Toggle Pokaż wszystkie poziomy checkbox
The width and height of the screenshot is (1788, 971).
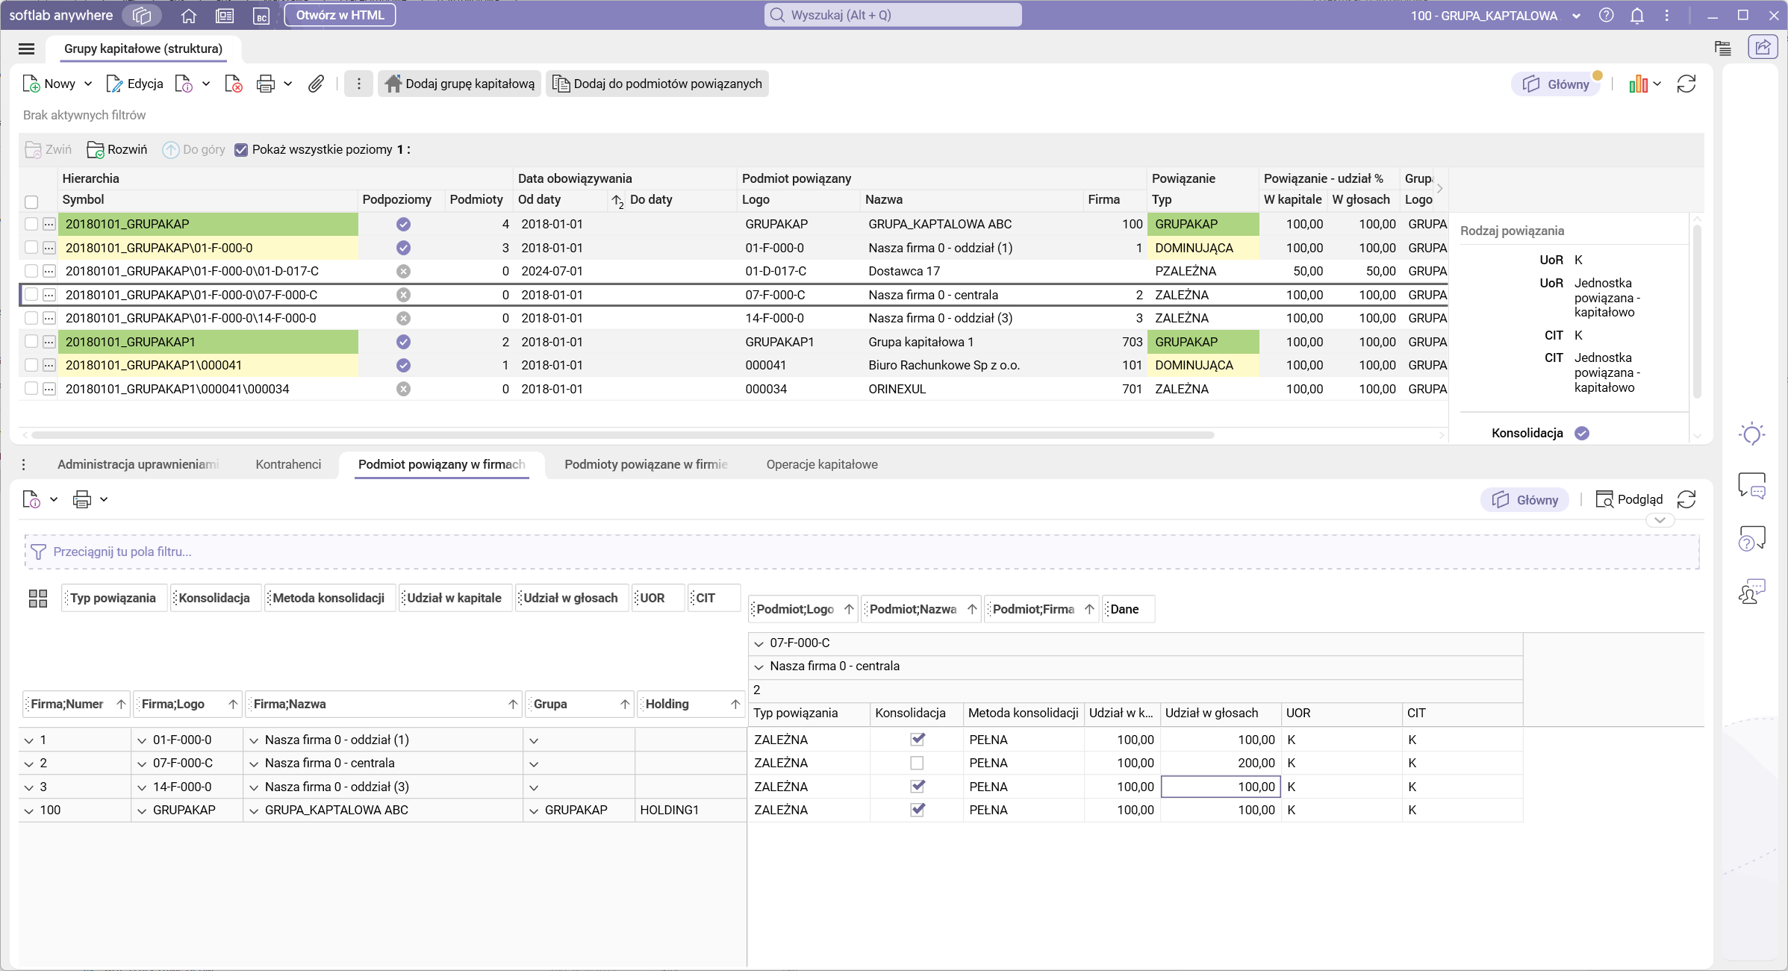pos(241,149)
